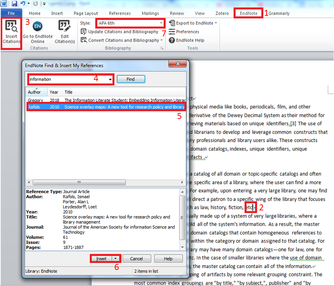This screenshot has height=286, width=334.
Task: Expand Convert Citations and Bibliography arrow
Action: 162,40
